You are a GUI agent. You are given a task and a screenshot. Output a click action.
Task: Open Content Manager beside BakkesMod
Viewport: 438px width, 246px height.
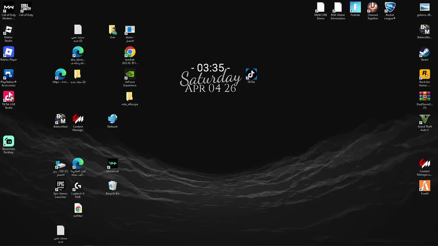[78, 122]
